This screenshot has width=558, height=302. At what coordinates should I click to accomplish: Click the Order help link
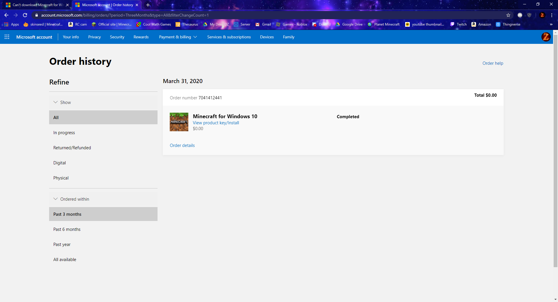coord(493,63)
